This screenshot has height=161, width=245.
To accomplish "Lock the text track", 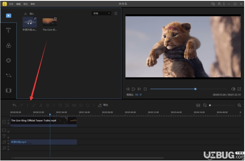I will point(8,137).
